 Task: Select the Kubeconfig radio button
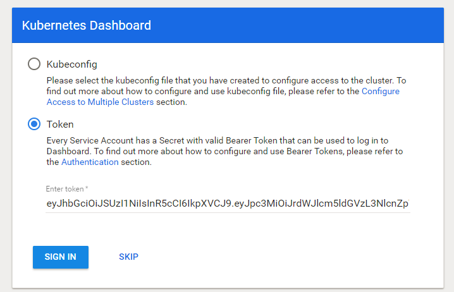coord(34,64)
